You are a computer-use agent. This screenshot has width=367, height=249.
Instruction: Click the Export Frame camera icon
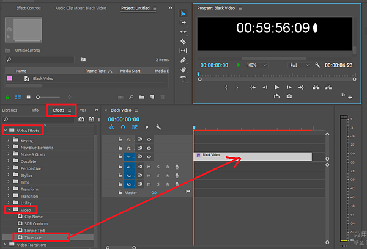(x=289, y=96)
